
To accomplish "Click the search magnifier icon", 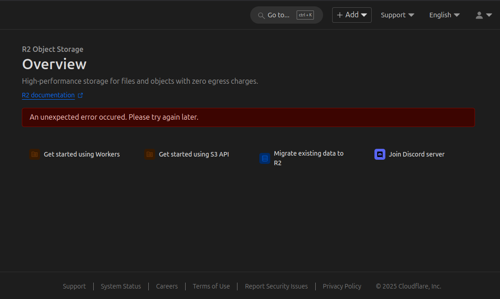I will click(x=261, y=15).
